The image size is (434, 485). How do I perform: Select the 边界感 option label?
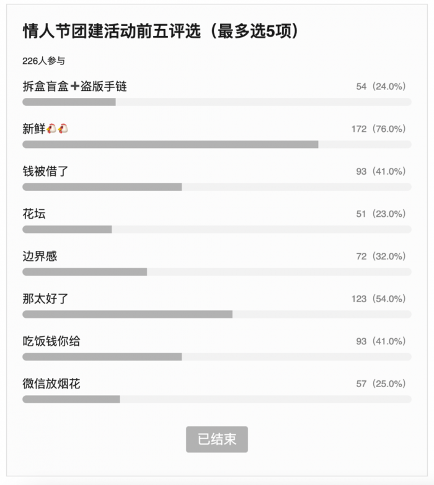coord(40,256)
